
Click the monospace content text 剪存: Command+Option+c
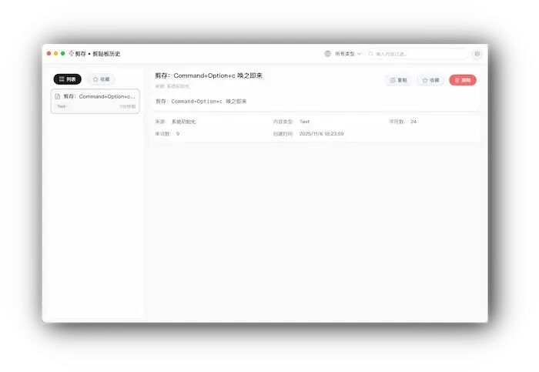point(201,102)
